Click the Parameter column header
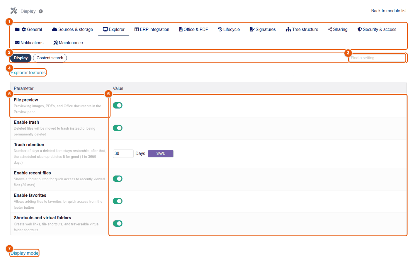The width and height of the screenshot is (415, 260). tap(24, 88)
